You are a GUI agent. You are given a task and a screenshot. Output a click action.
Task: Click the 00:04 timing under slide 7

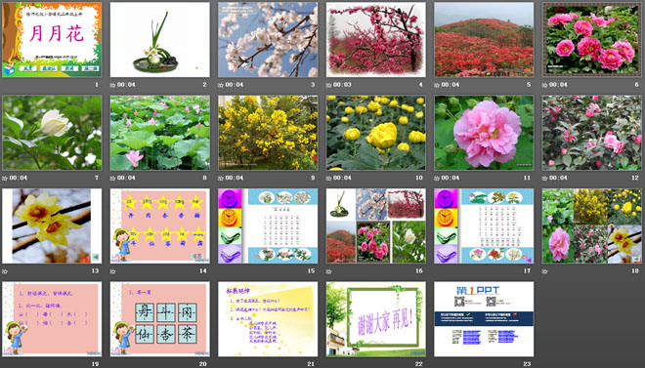tap(19, 178)
